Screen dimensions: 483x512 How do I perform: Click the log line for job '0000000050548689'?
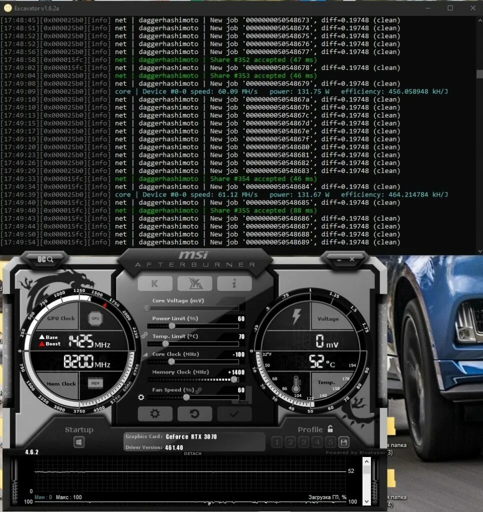pos(200,242)
